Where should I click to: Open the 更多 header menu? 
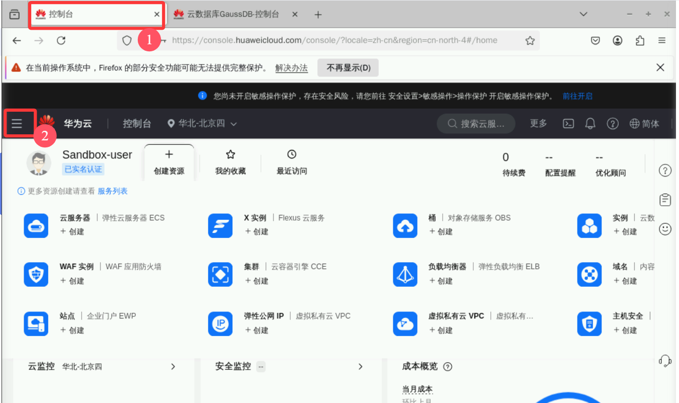pyautogui.click(x=538, y=123)
